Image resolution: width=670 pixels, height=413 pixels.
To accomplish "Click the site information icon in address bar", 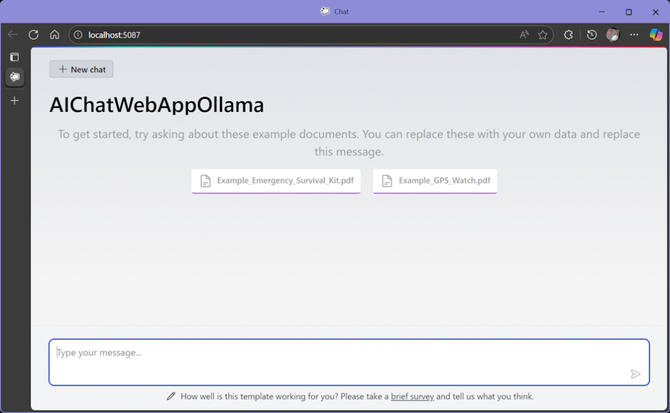I will (x=79, y=35).
